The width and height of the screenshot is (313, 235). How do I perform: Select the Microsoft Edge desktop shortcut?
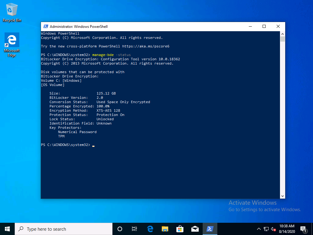tap(12, 45)
